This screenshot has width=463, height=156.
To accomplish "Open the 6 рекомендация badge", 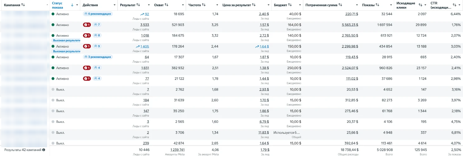I will click(98, 14).
